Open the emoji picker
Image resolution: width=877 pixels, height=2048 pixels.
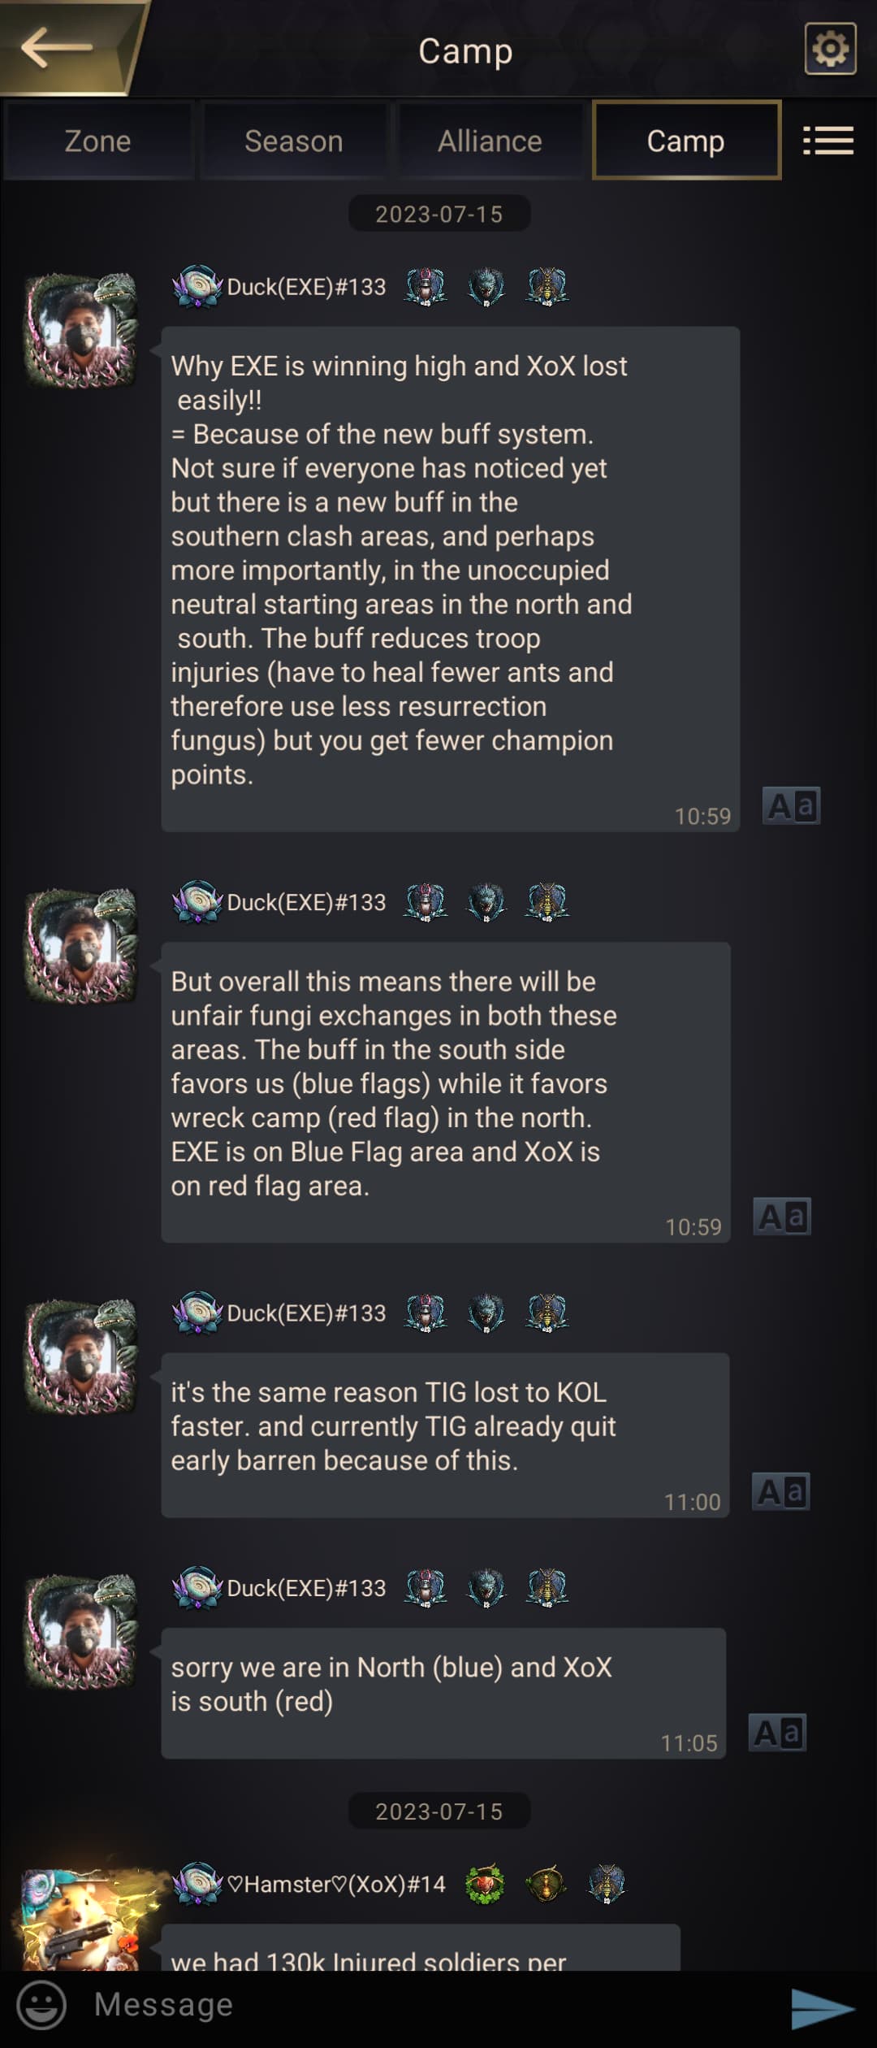click(41, 2004)
